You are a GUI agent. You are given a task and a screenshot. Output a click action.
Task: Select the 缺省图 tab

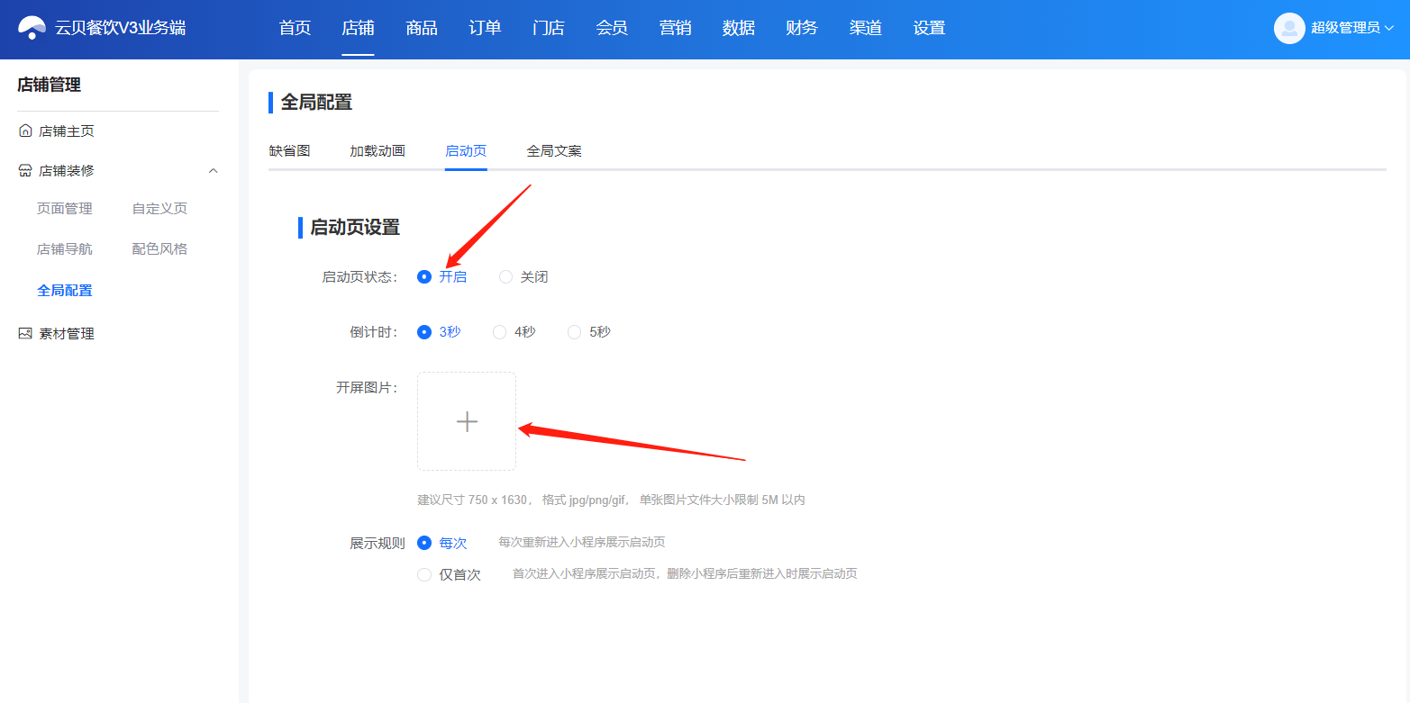(289, 151)
